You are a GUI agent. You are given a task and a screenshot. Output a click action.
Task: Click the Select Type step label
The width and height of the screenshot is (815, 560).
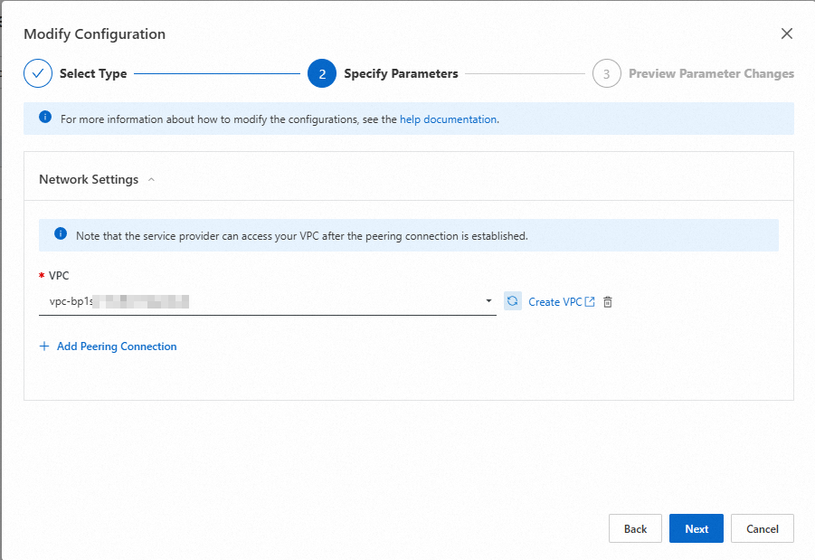point(93,74)
